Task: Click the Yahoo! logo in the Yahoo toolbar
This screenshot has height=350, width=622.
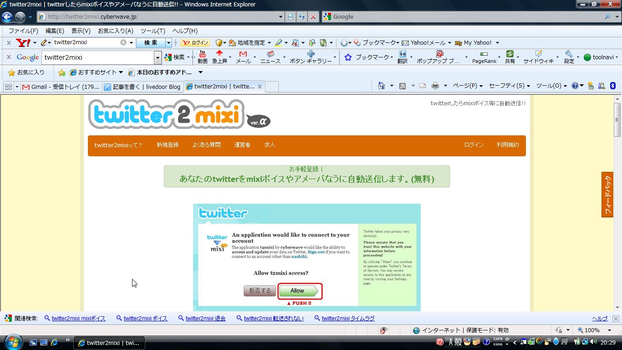Action: coord(23,42)
